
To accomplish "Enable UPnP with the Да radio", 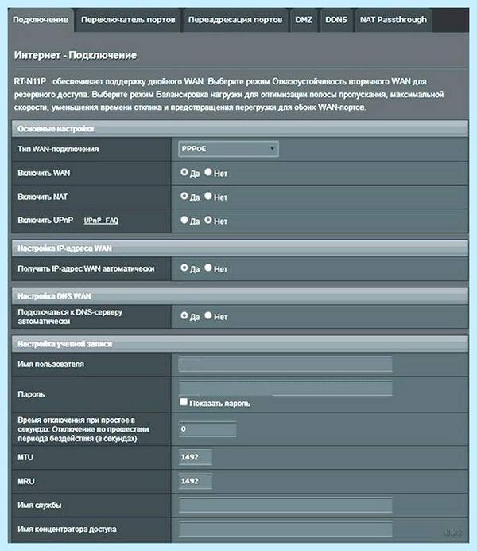I will point(184,220).
